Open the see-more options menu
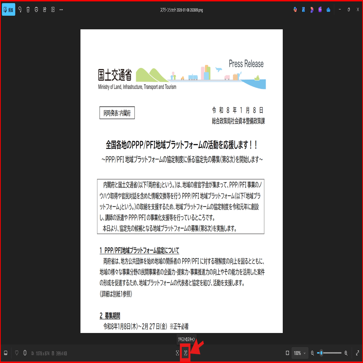 pyautogui.click(x=61, y=9)
